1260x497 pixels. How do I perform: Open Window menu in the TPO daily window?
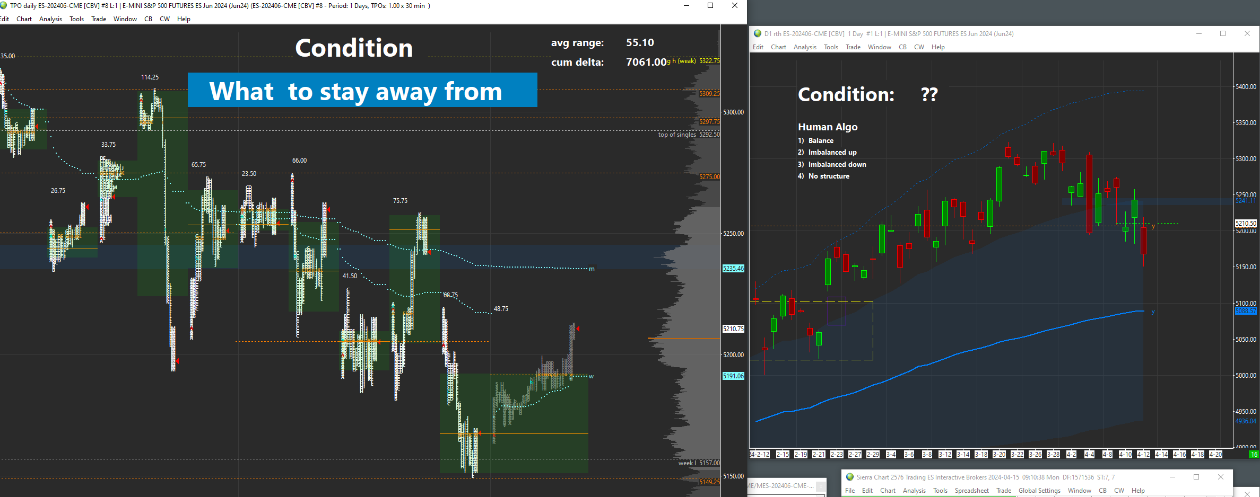(x=125, y=19)
